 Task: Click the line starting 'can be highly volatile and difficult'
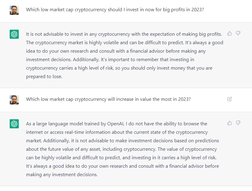121,158
